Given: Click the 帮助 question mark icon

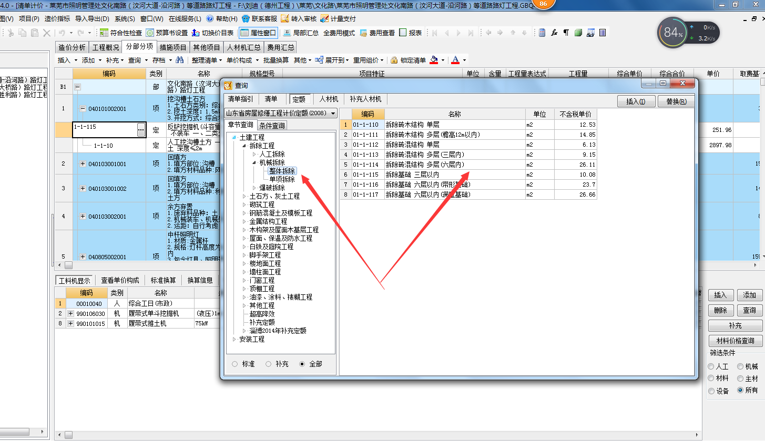Looking at the screenshot, I should click(210, 18).
